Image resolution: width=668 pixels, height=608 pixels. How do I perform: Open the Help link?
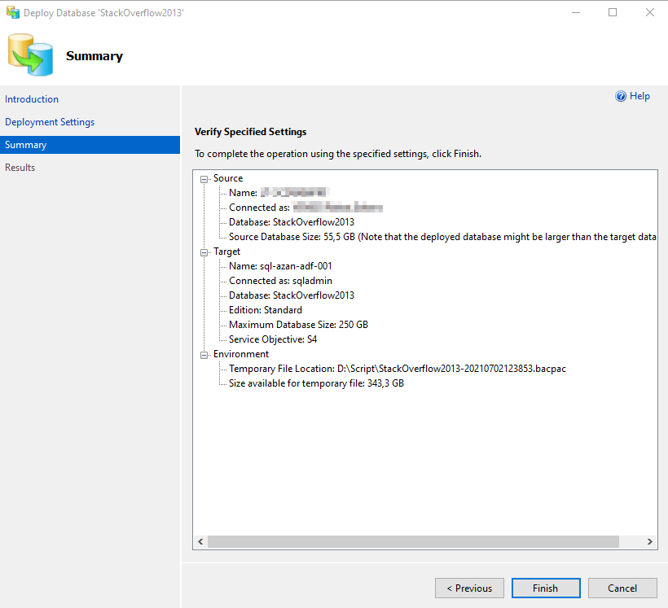coord(639,96)
